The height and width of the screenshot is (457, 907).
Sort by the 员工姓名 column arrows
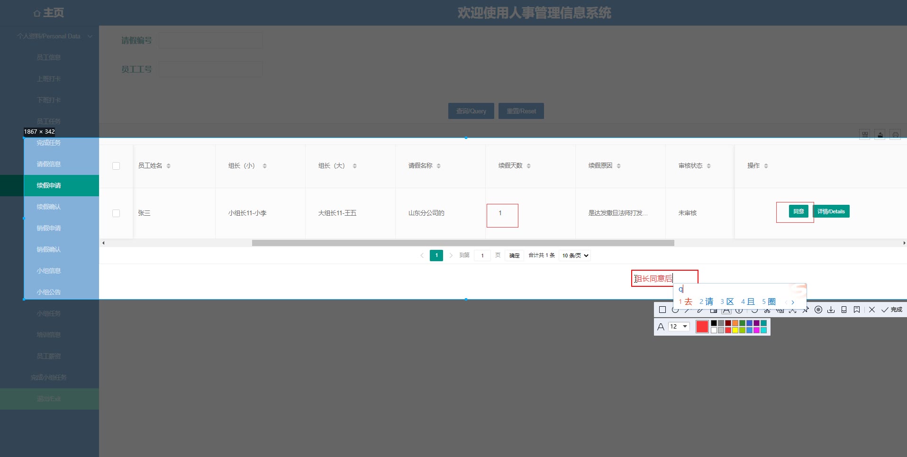pos(169,166)
